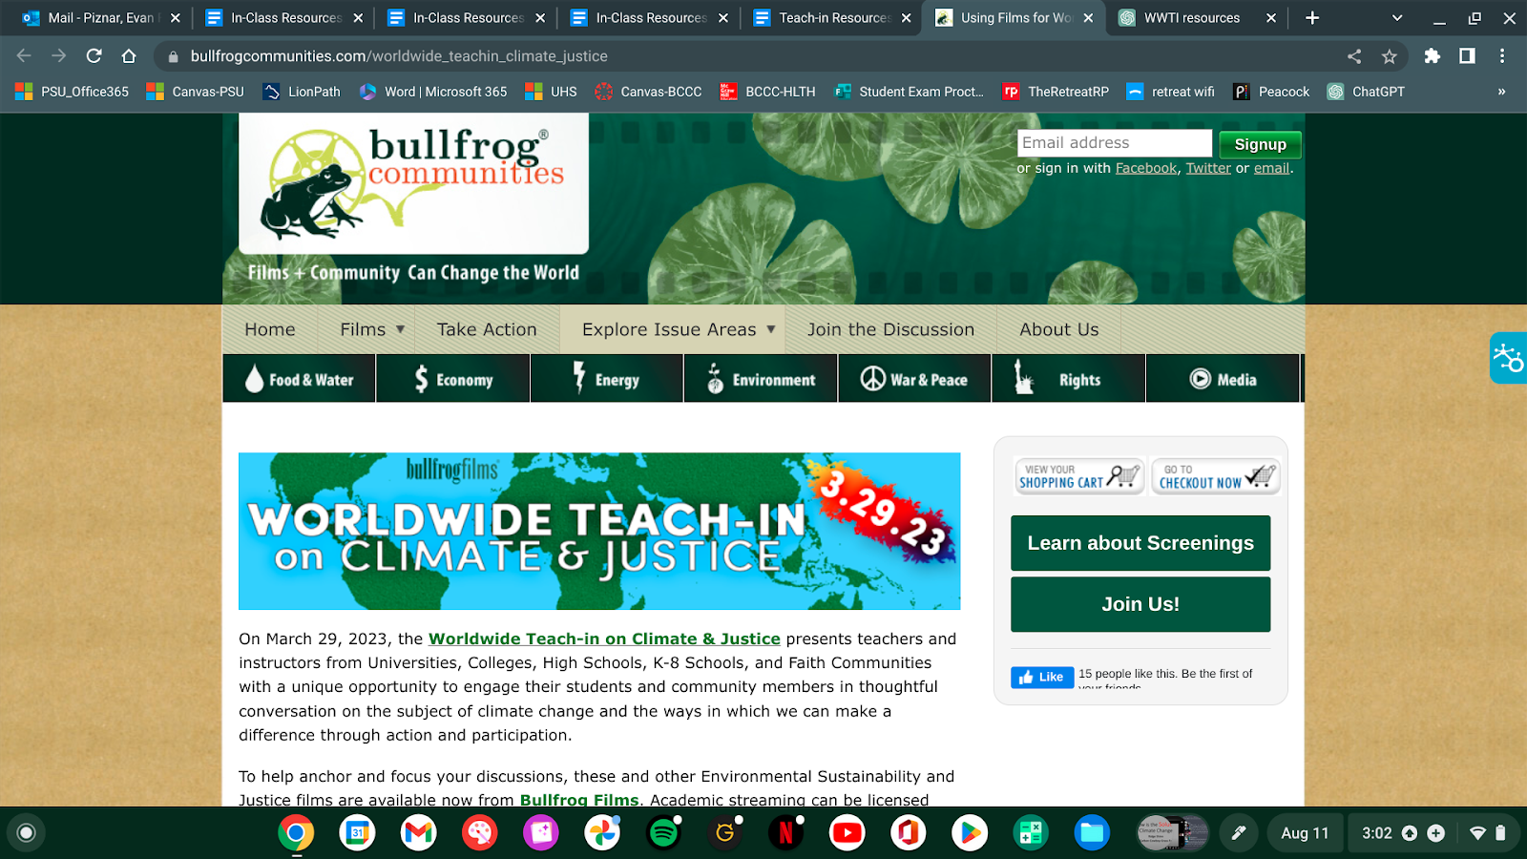
Task: Open the Bullfrog Films link
Action: tap(579, 800)
